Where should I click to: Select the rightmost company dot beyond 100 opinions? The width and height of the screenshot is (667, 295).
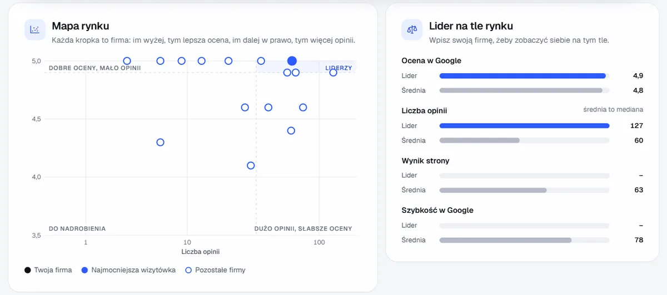[x=333, y=73]
